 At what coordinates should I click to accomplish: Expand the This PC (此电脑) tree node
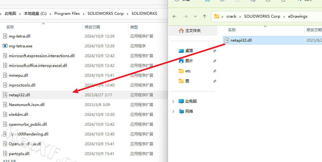173,101
